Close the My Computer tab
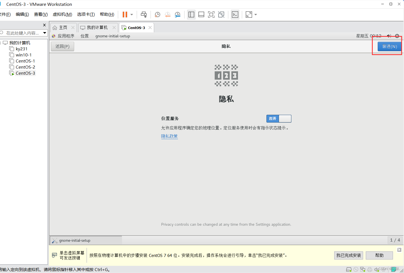Screen dimensions: 404x273 click(x=114, y=28)
